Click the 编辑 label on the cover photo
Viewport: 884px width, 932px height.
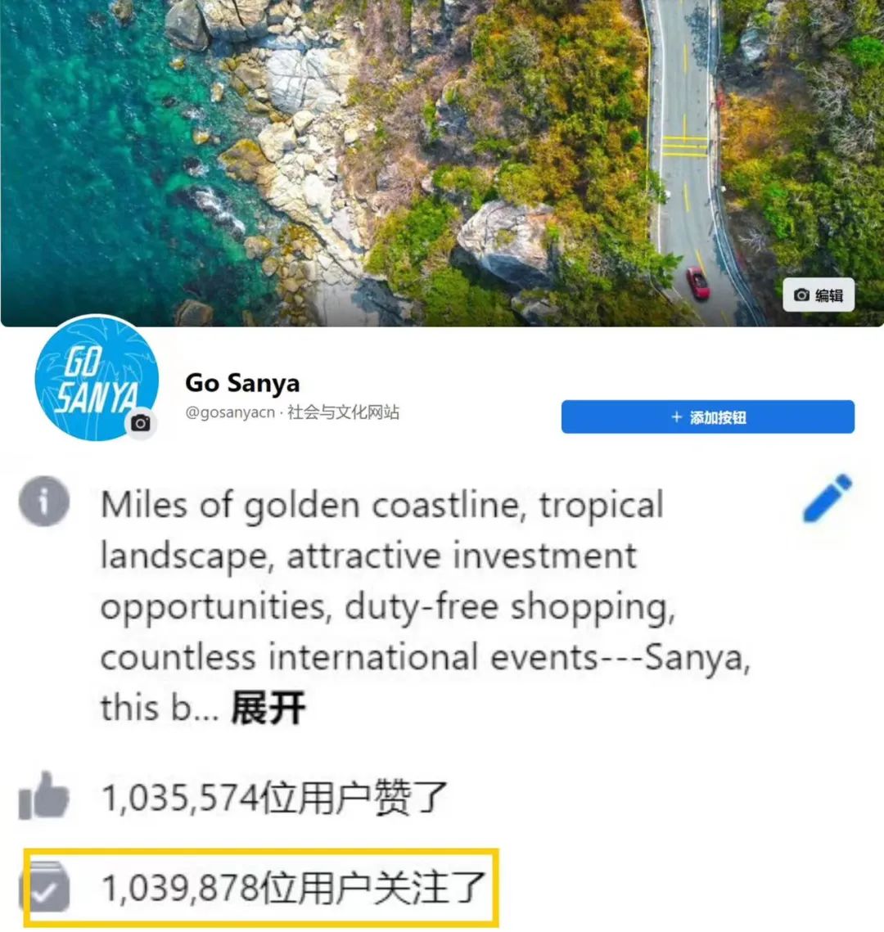(x=828, y=295)
